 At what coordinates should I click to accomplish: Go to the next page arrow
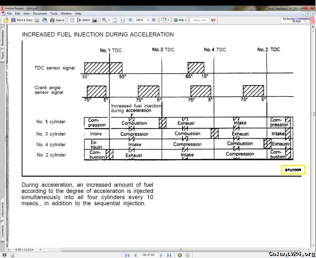[x=161, y=255]
